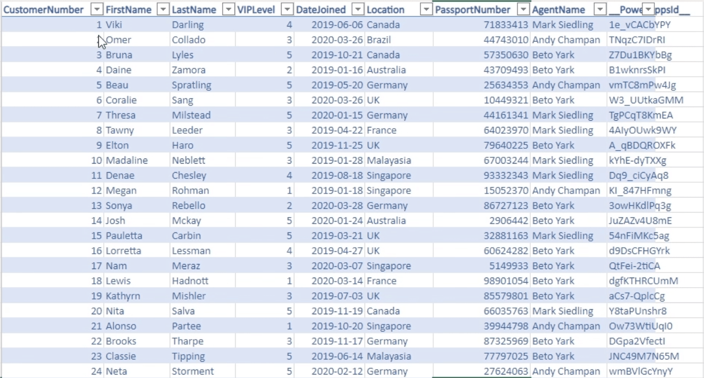Open the AgentName column filter dropdown
This screenshot has height=378, width=704.
pos(601,10)
